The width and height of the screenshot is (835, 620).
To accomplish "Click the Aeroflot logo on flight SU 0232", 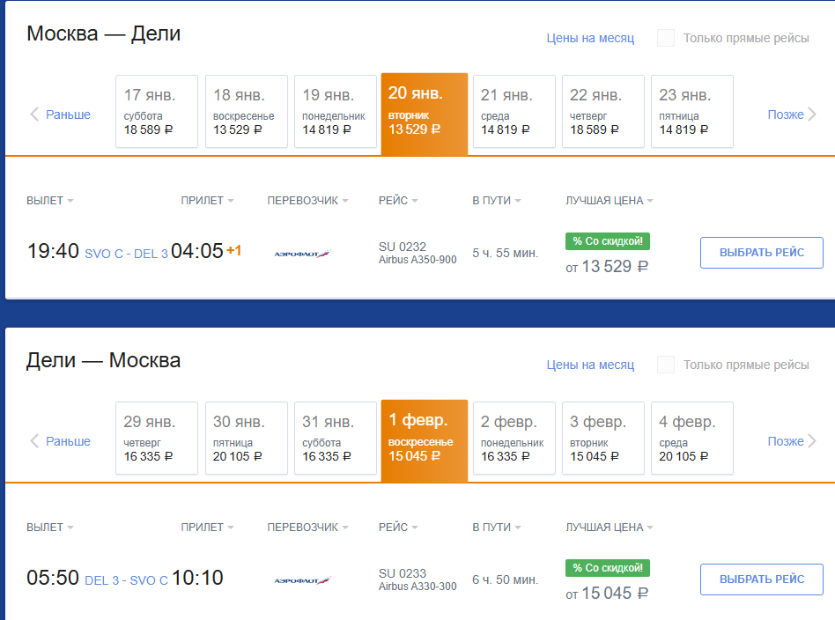I will tap(302, 254).
